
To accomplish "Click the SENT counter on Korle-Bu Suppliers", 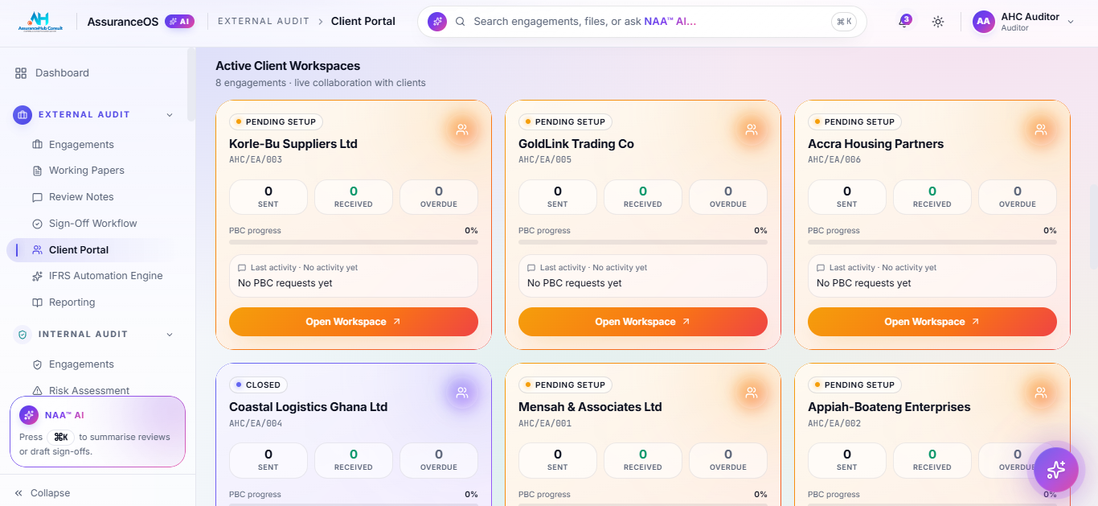I will coord(268,197).
